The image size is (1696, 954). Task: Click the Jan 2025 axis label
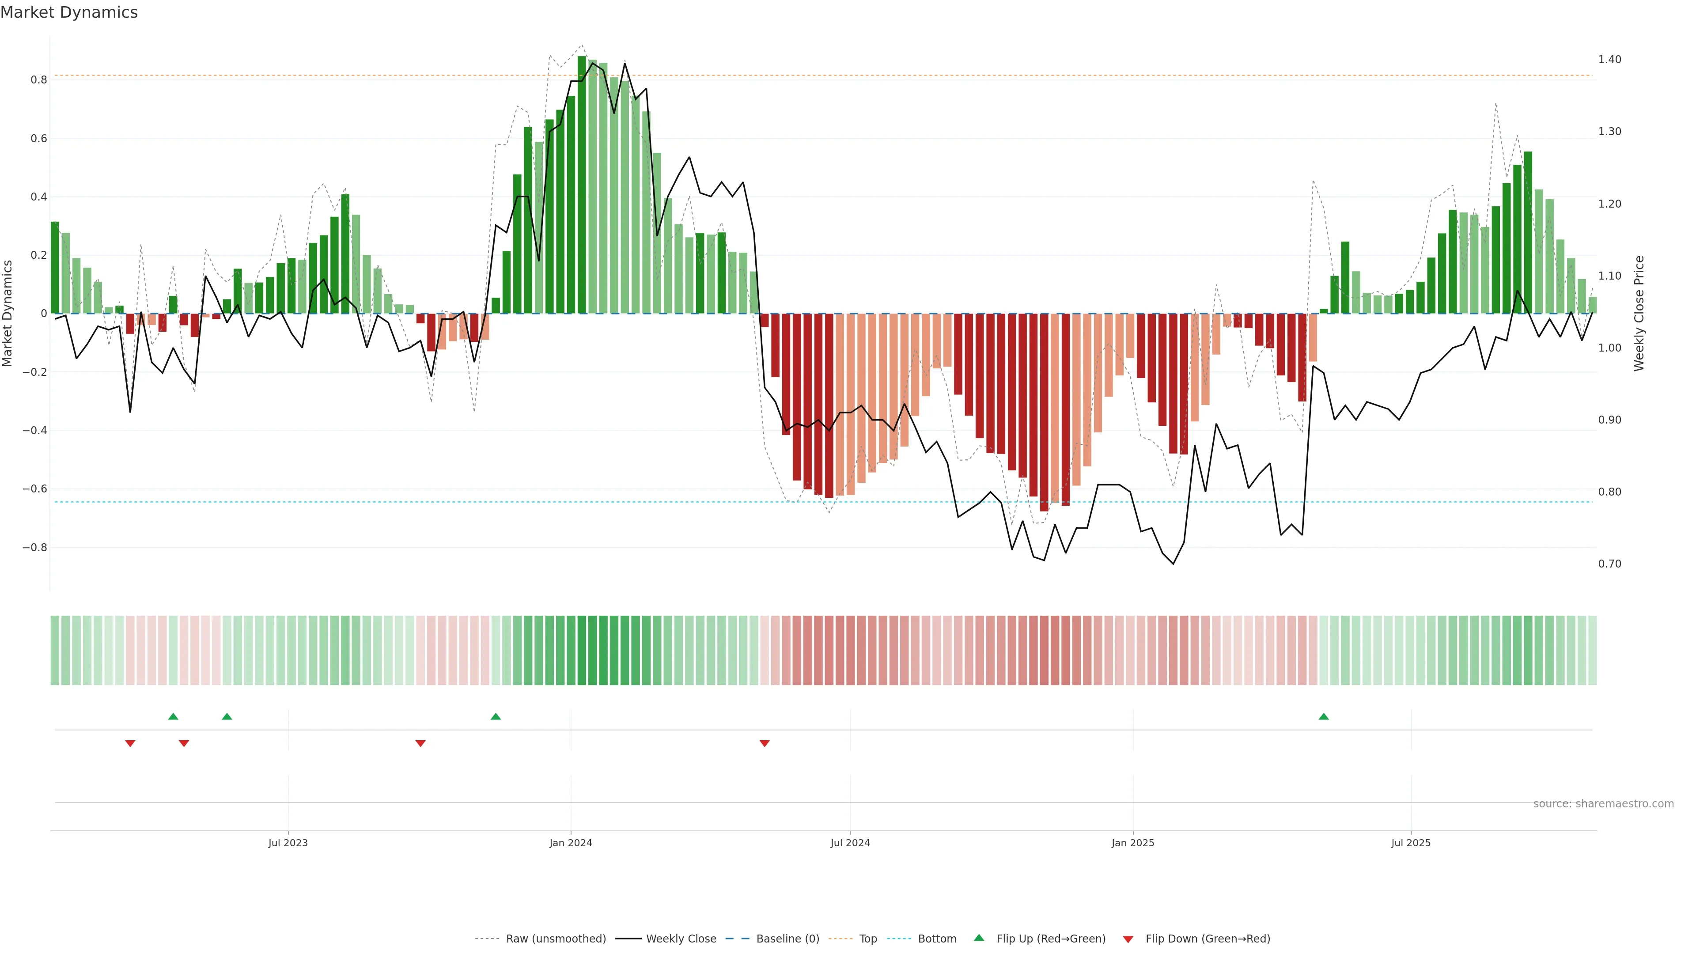(x=1132, y=843)
